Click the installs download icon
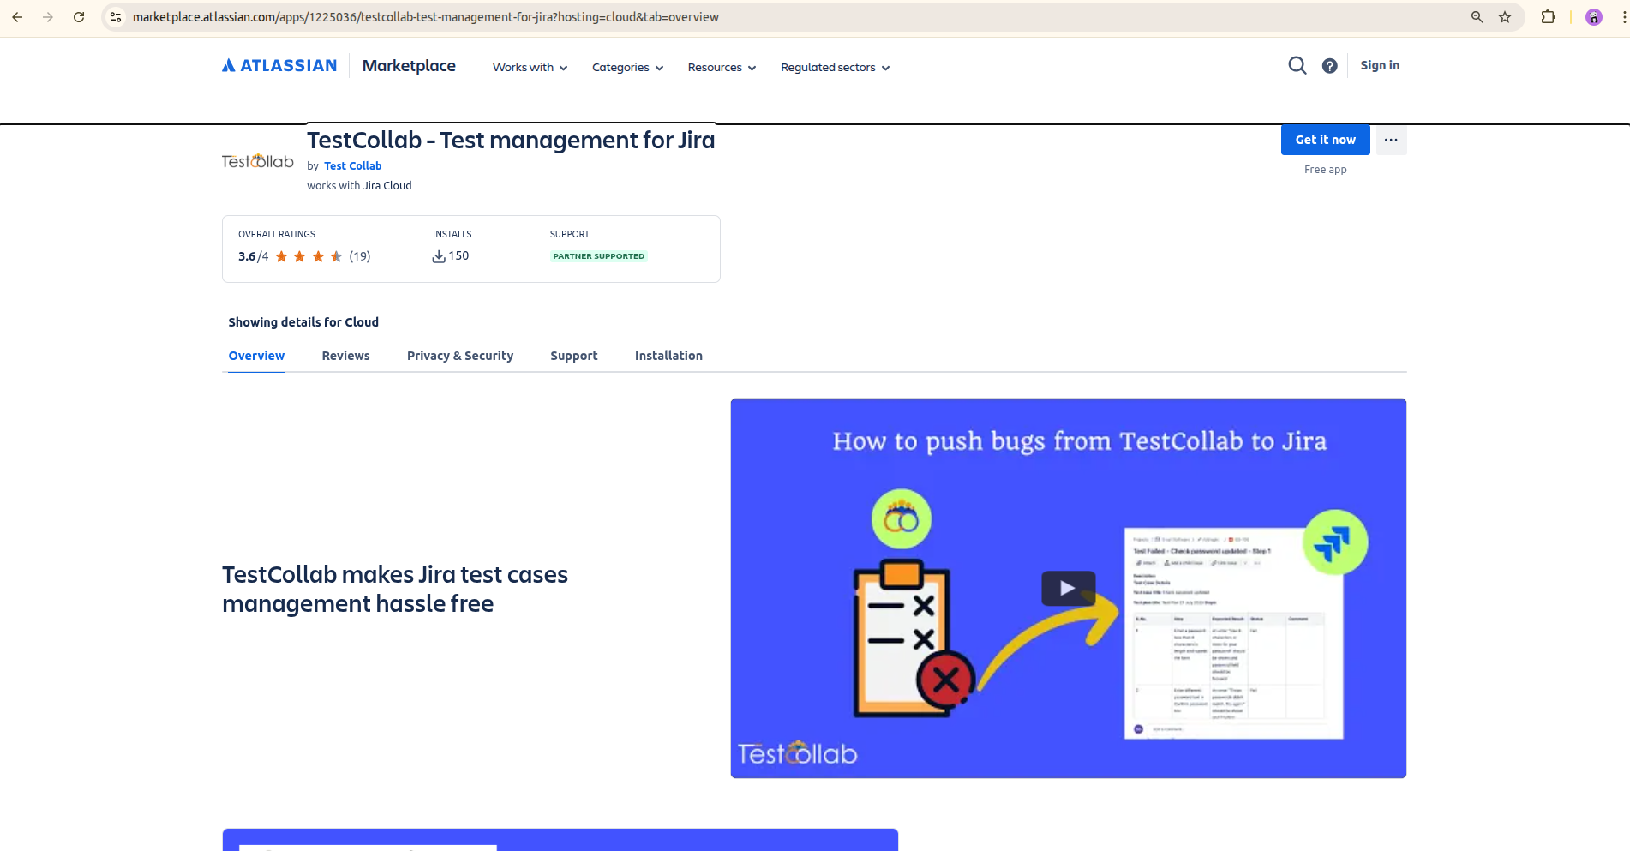1630x851 pixels. [x=439, y=256]
